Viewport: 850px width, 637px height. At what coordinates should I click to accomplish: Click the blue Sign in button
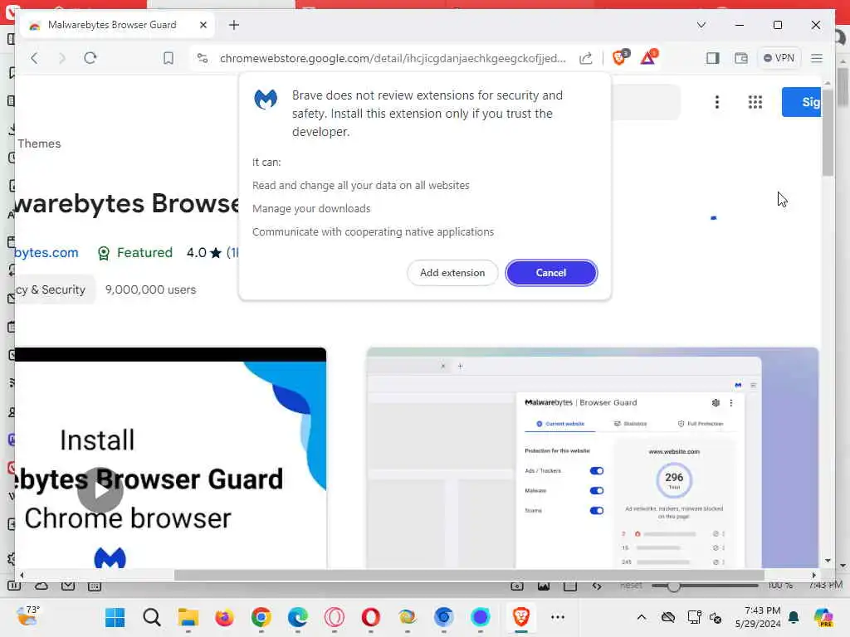click(801, 102)
